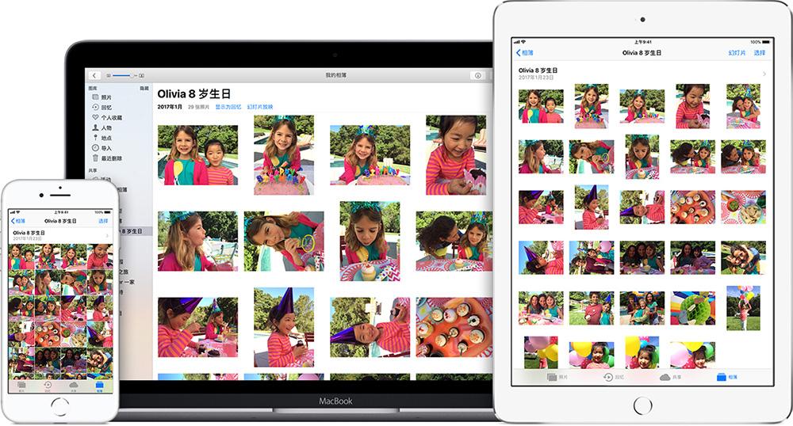Open MacBook photo of girl blowing with feather crown
This screenshot has height=426, width=793.
pos(197,242)
